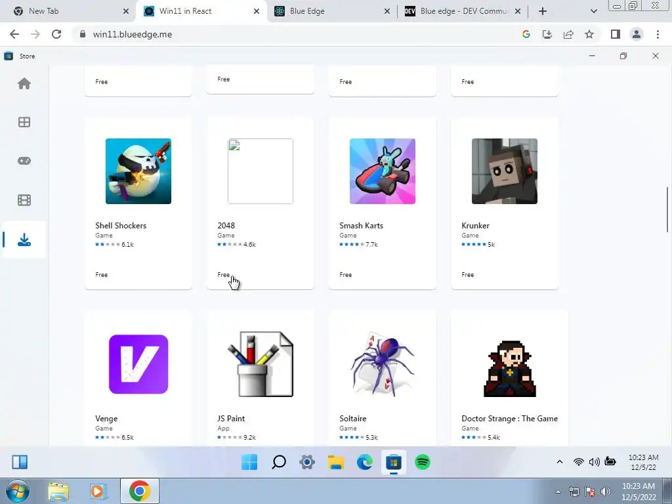Click Doctor Strange : The Game title
Image resolution: width=672 pixels, height=504 pixels.
[x=509, y=419]
